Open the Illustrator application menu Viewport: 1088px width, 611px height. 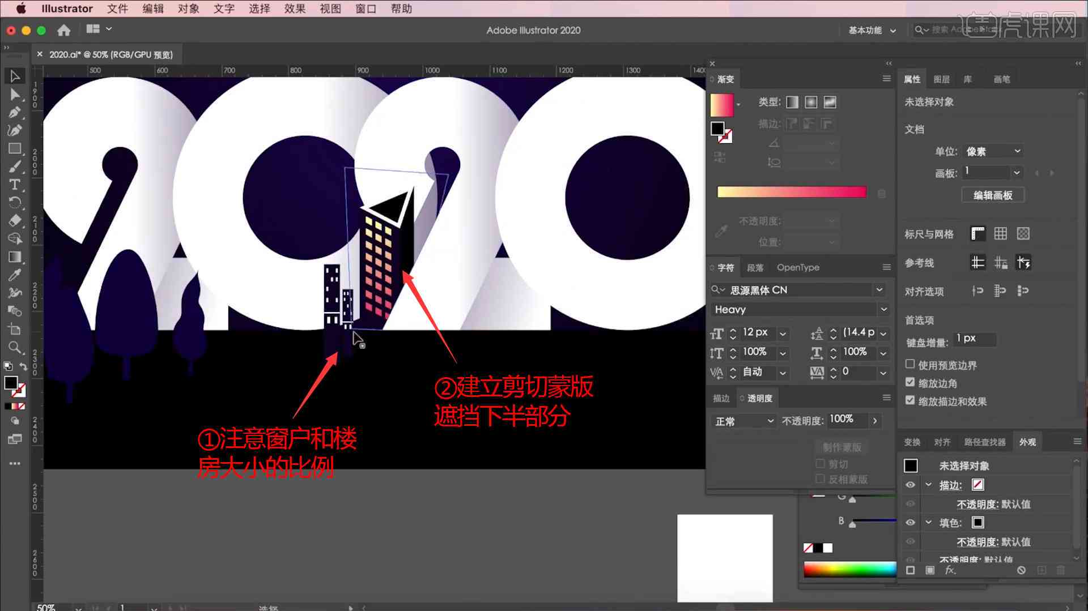(67, 8)
